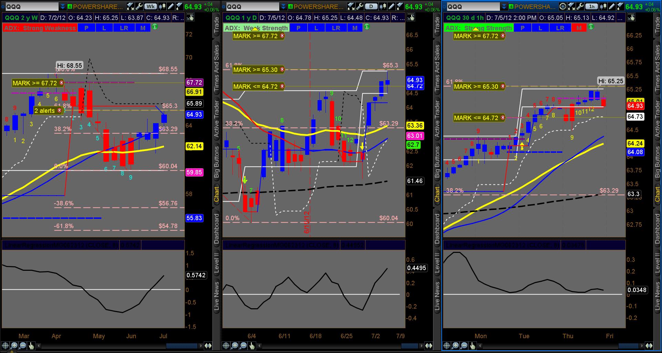Image resolution: width=662 pixels, height=353 pixels.
Task: Toggle P label button in weekly chart
Action: tap(87, 28)
